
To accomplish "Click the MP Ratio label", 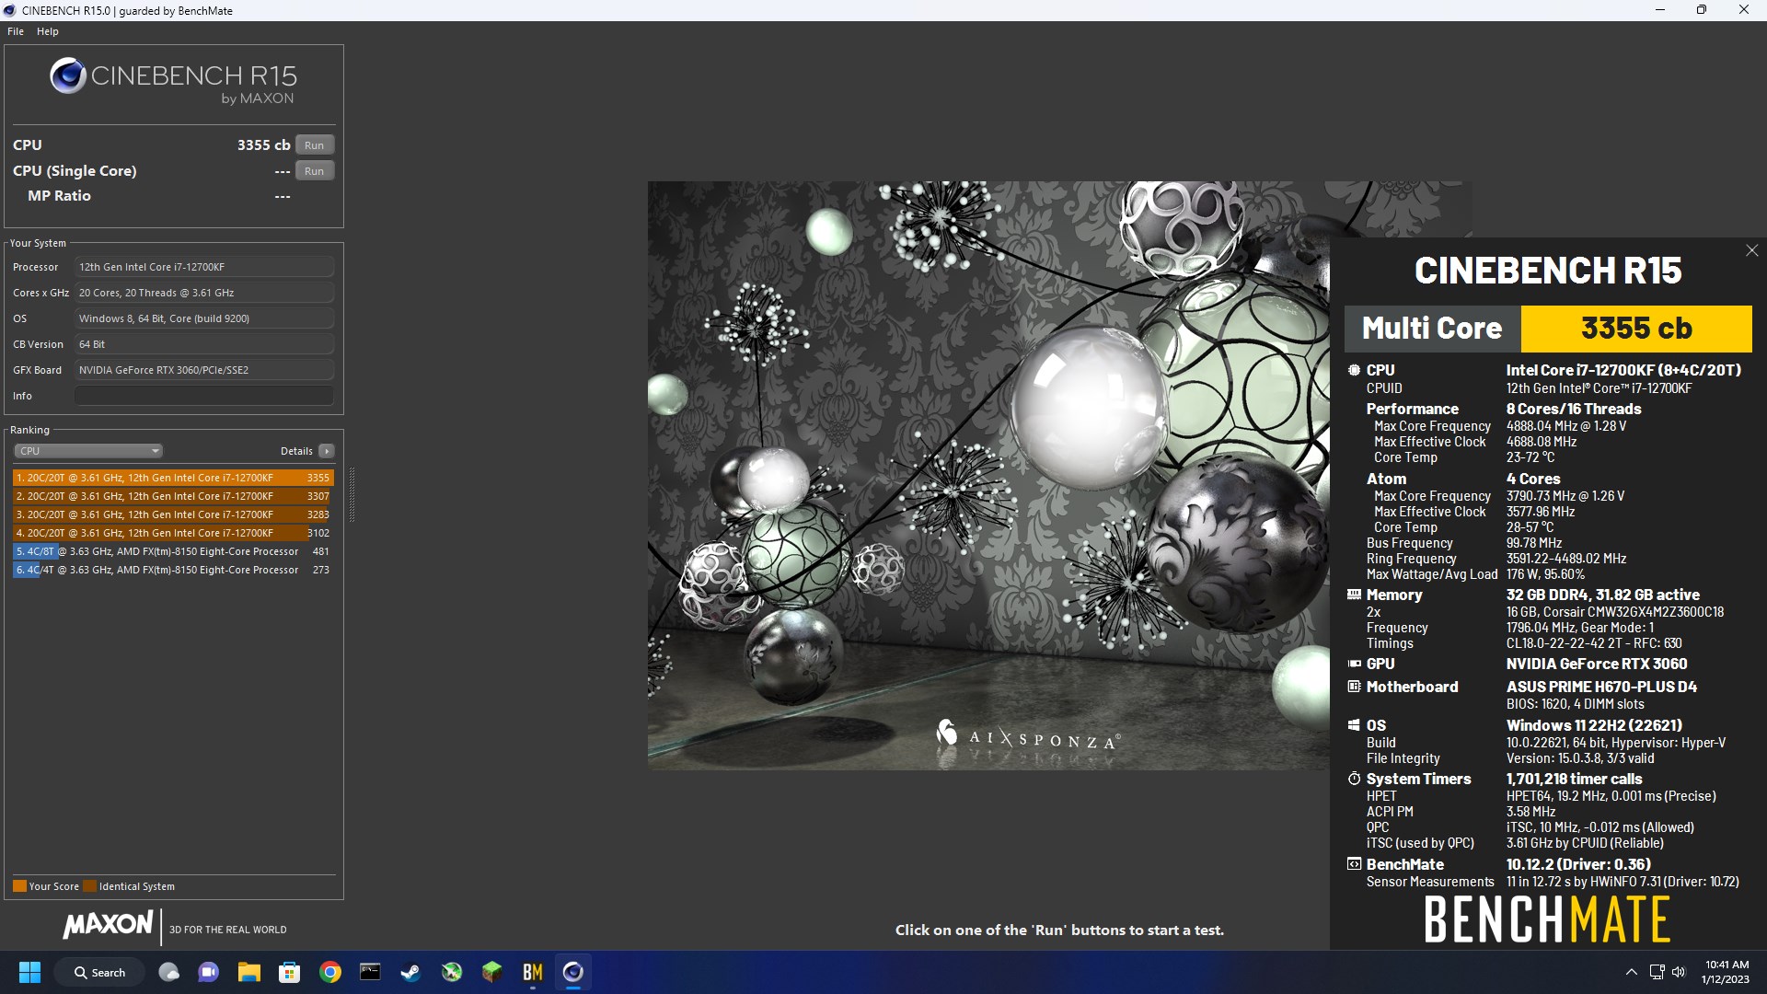I will 59,196.
